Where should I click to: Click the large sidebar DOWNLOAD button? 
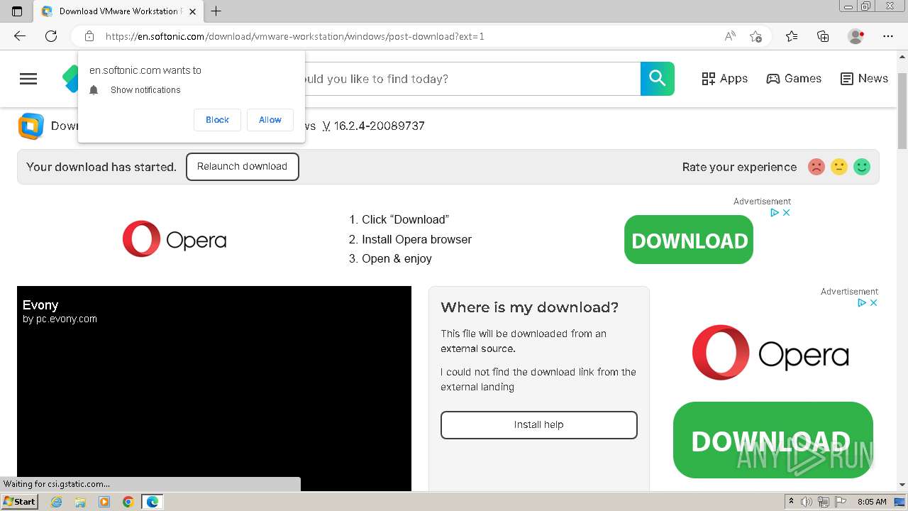(x=773, y=440)
